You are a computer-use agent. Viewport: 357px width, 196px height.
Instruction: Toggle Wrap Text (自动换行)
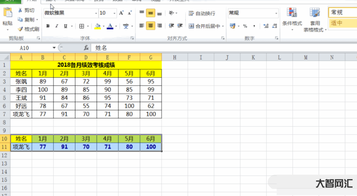point(202,13)
